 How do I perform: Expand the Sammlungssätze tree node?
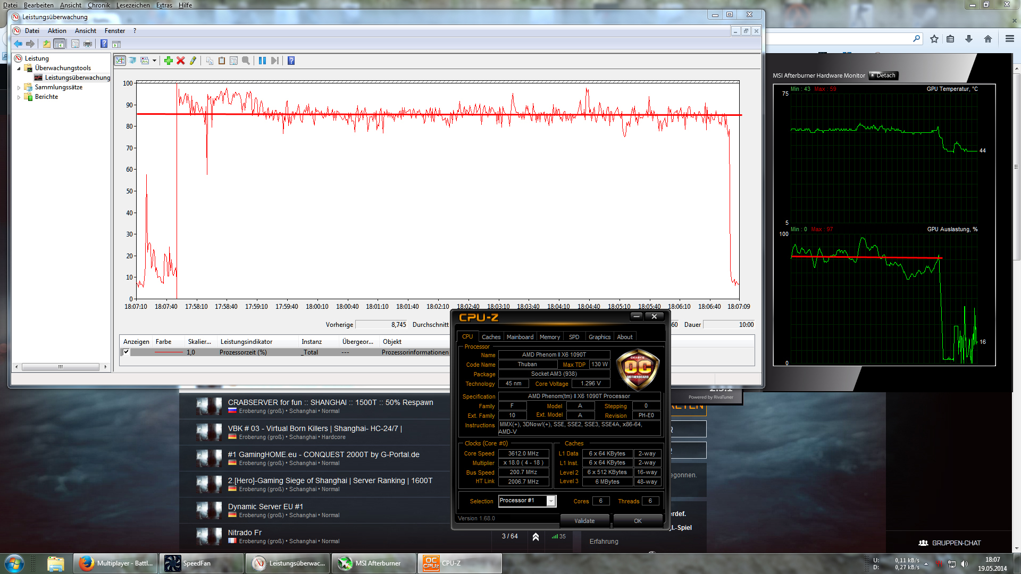click(x=19, y=88)
